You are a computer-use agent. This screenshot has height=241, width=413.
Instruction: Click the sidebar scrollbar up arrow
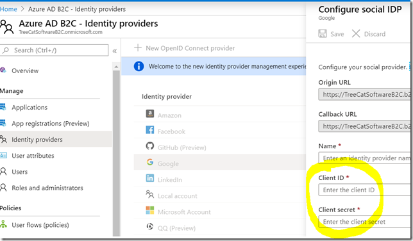[x=116, y=67]
